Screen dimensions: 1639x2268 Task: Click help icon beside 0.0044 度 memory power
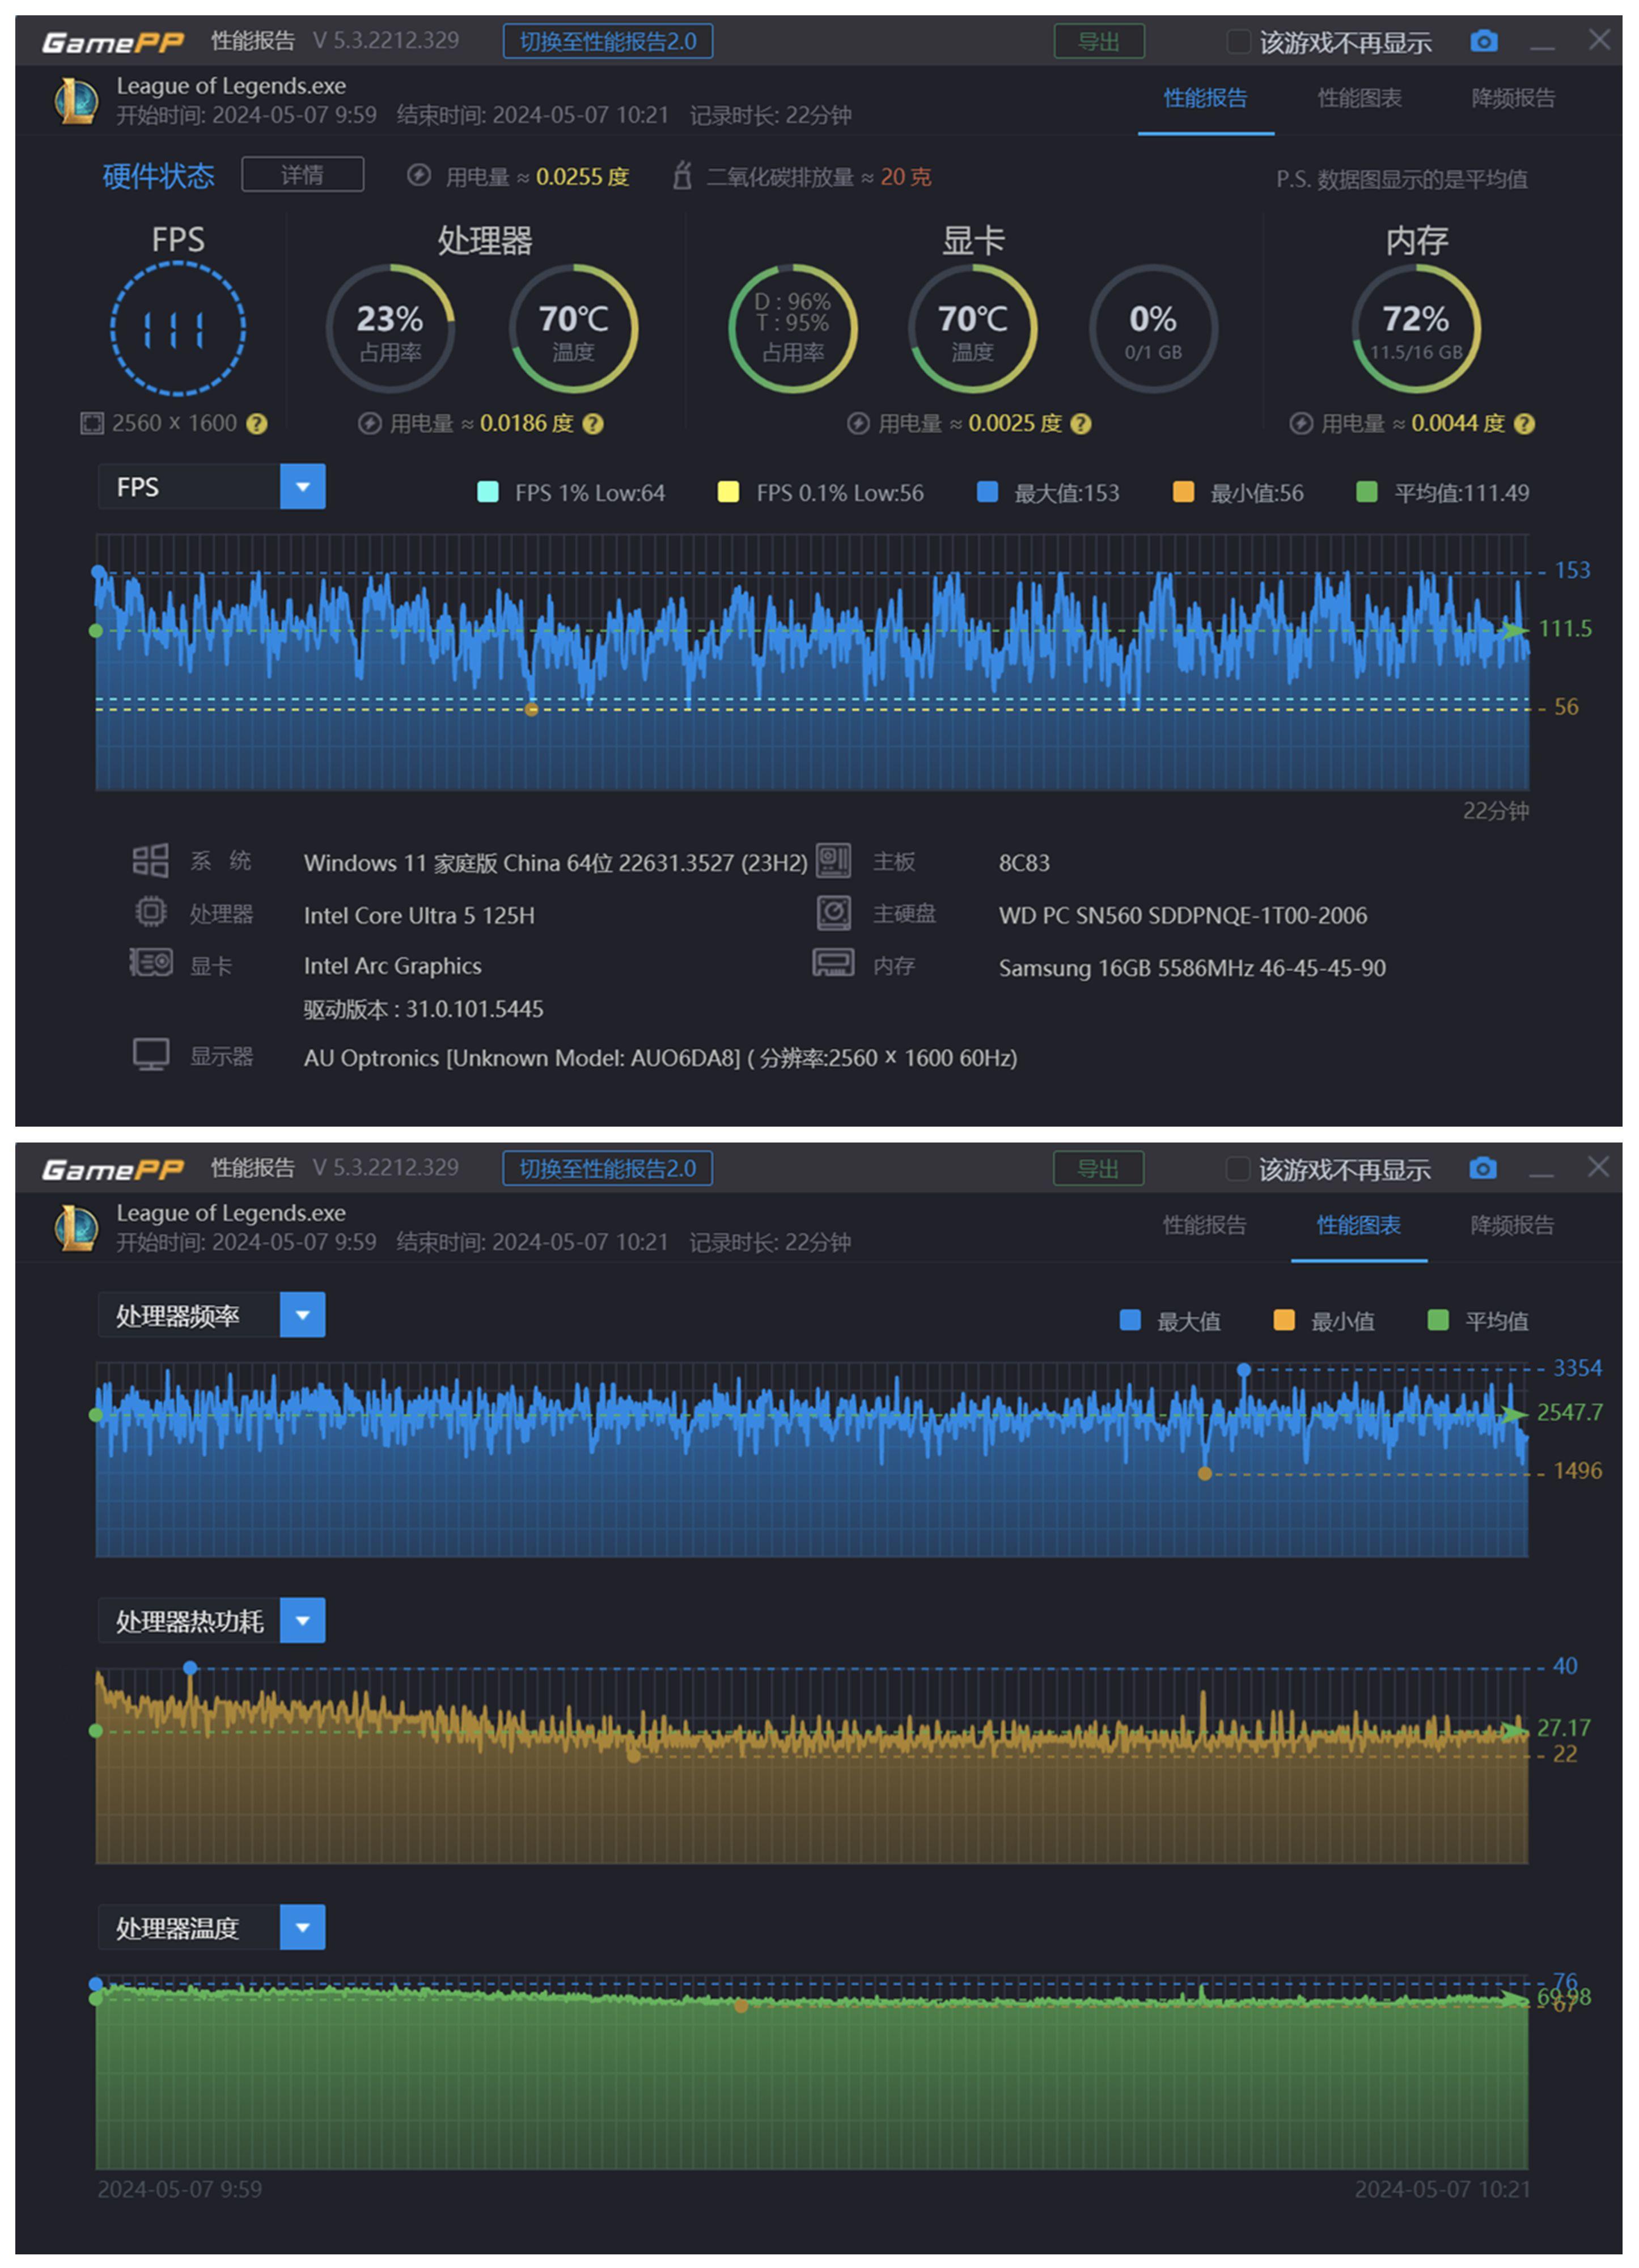pyautogui.click(x=1524, y=424)
